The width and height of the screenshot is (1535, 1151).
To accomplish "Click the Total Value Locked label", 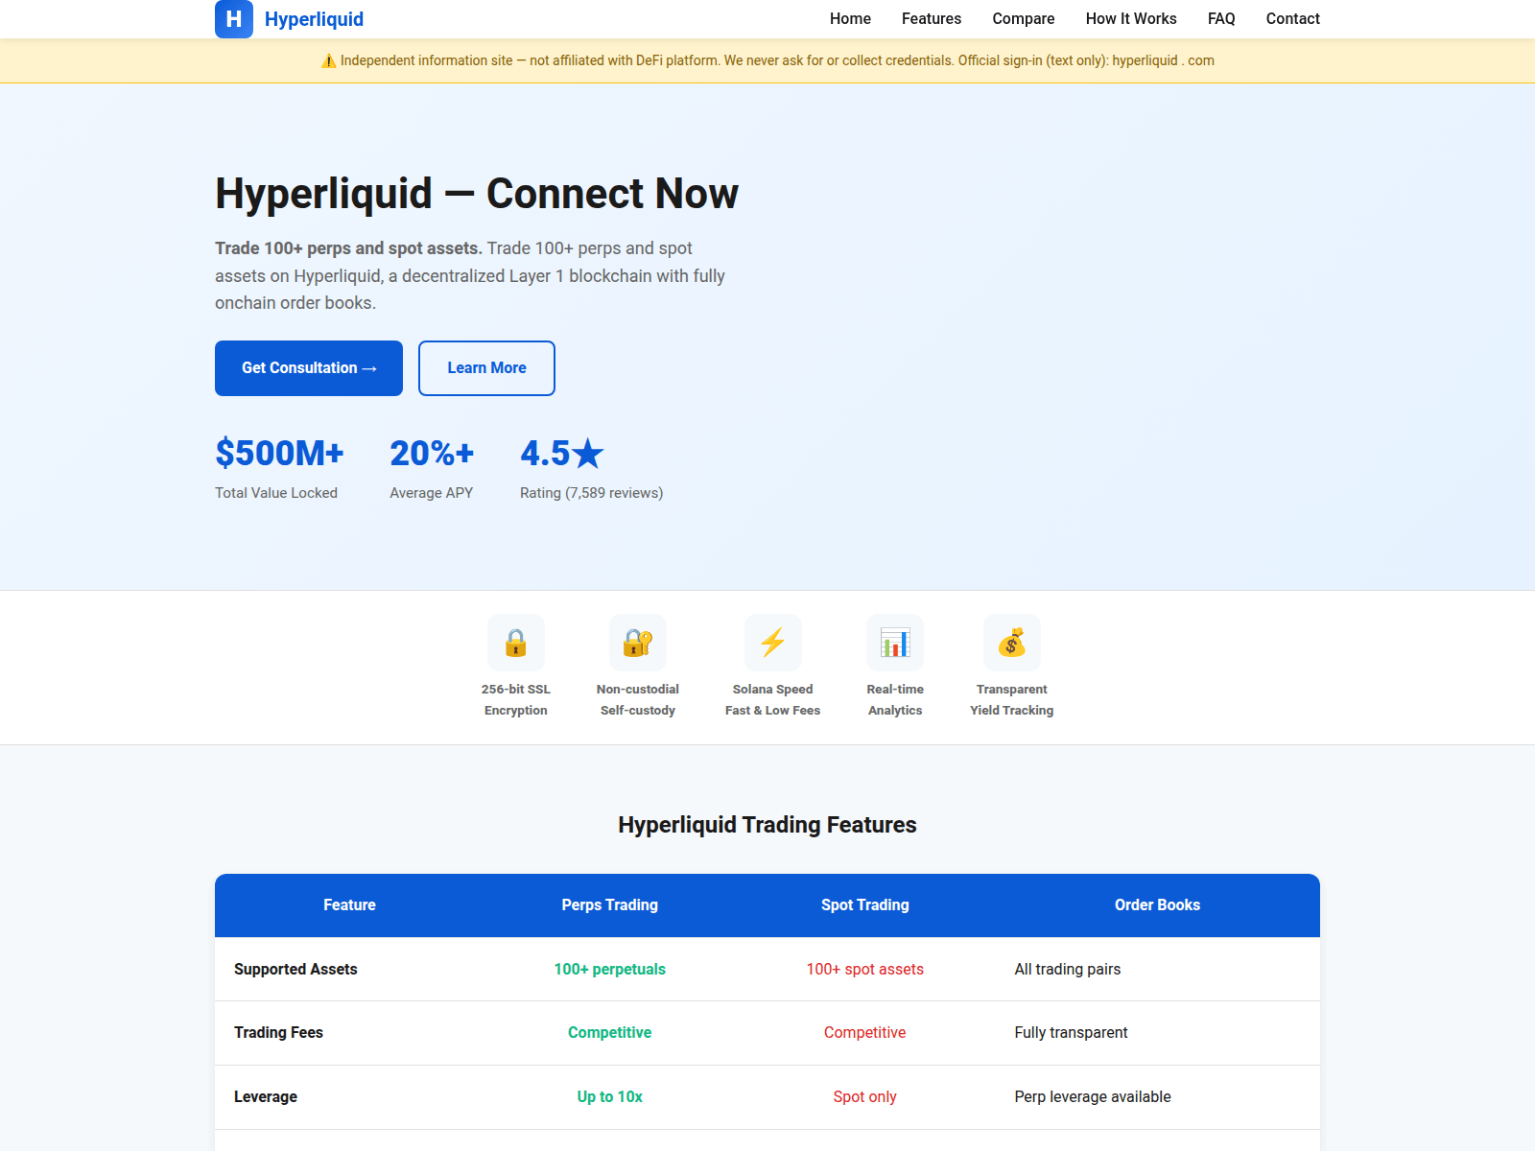I will (x=276, y=493).
